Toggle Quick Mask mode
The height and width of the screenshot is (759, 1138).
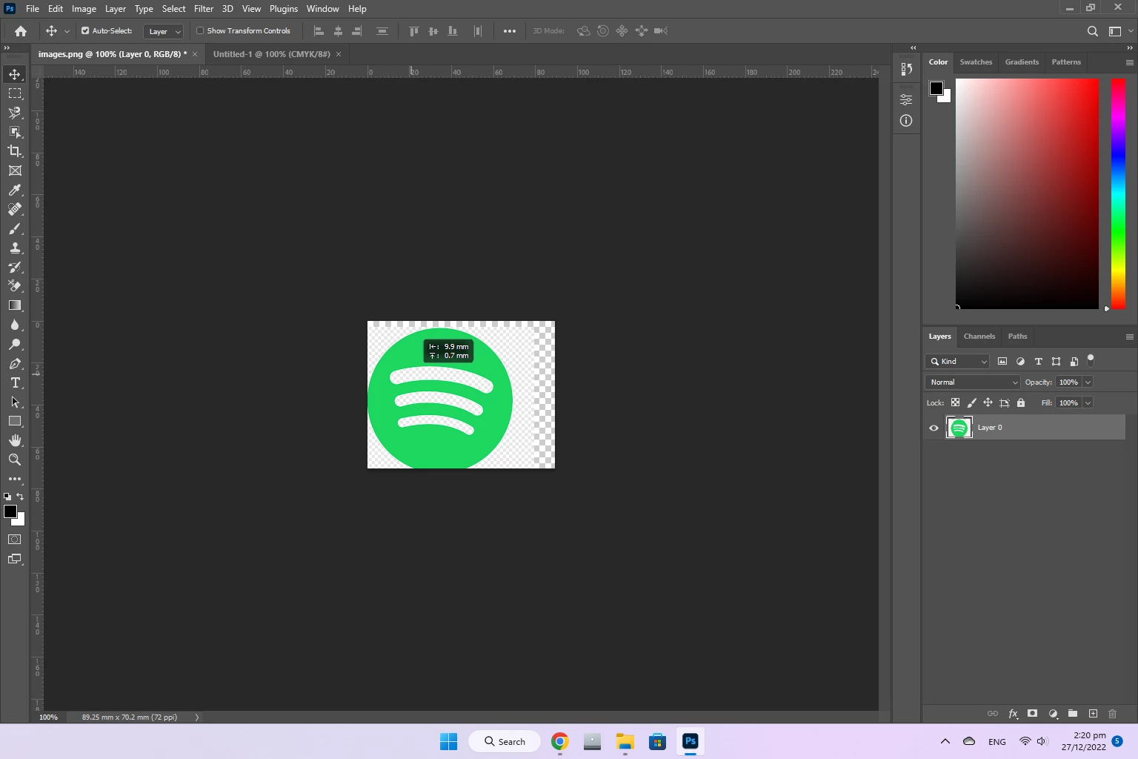[15, 540]
